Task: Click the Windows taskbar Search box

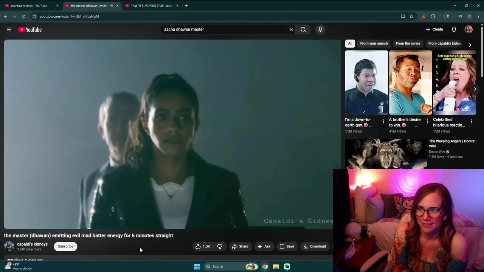Action: [x=231, y=266]
